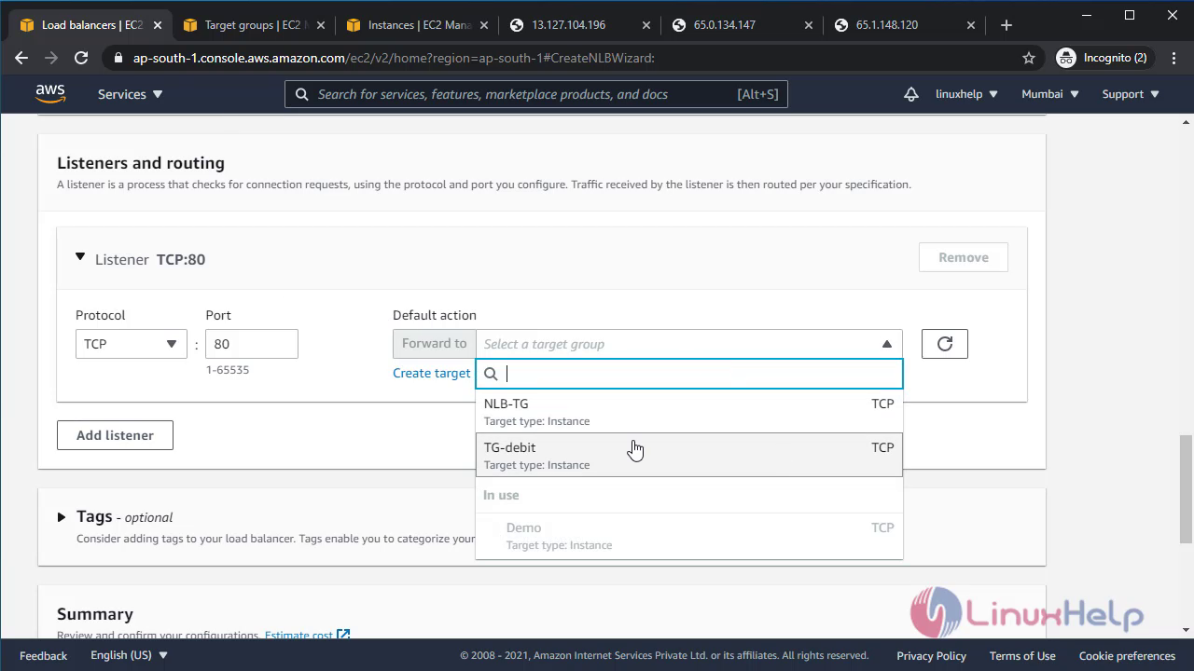Switch to the 65.0.134.147 tab
1194x671 pixels.
click(742, 25)
